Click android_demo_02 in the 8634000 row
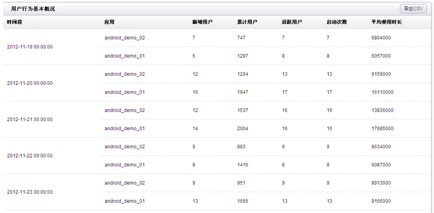434x213 pixels. (125, 147)
